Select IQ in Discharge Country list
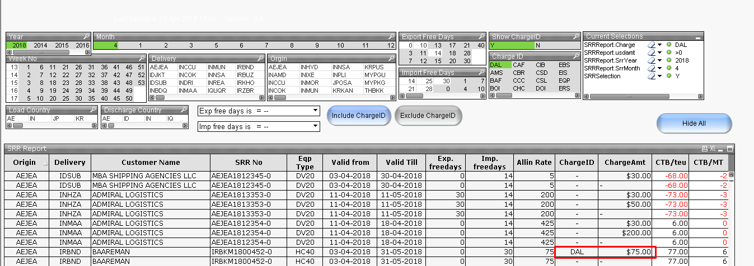The image size is (754, 266). tap(171, 118)
